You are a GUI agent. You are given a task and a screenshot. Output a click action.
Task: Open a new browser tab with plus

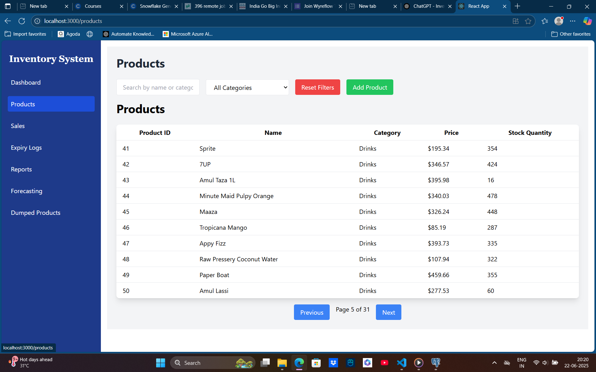[517, 6]
